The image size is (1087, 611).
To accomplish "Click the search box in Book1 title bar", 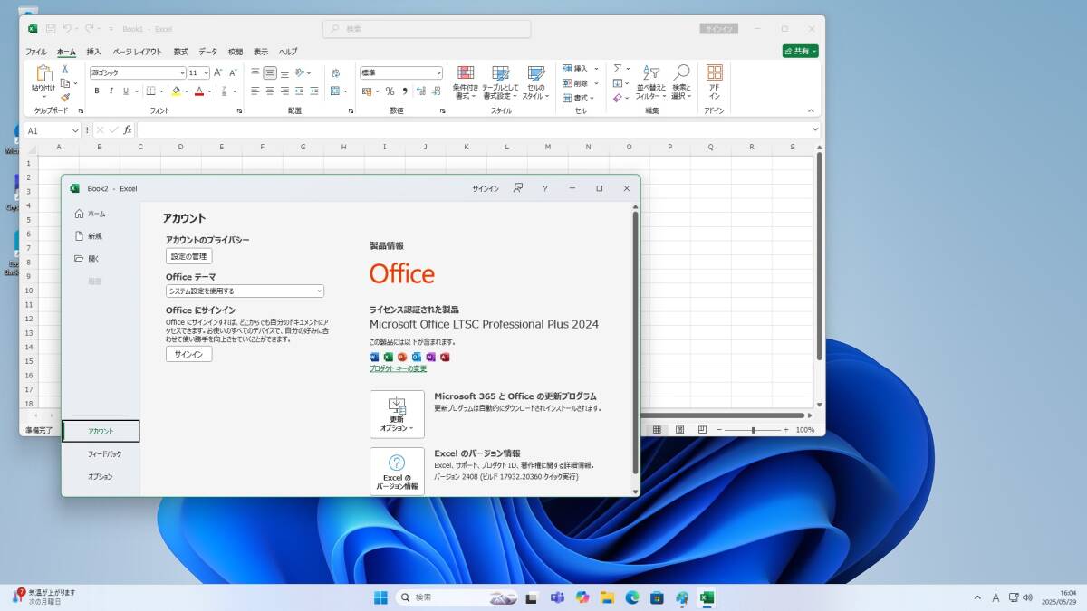I will point(427,29).
